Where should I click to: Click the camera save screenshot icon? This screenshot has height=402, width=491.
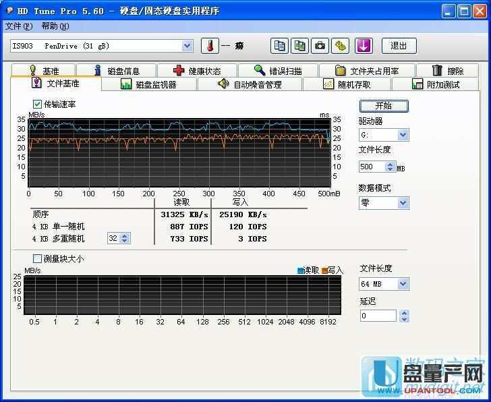point(320,46)
